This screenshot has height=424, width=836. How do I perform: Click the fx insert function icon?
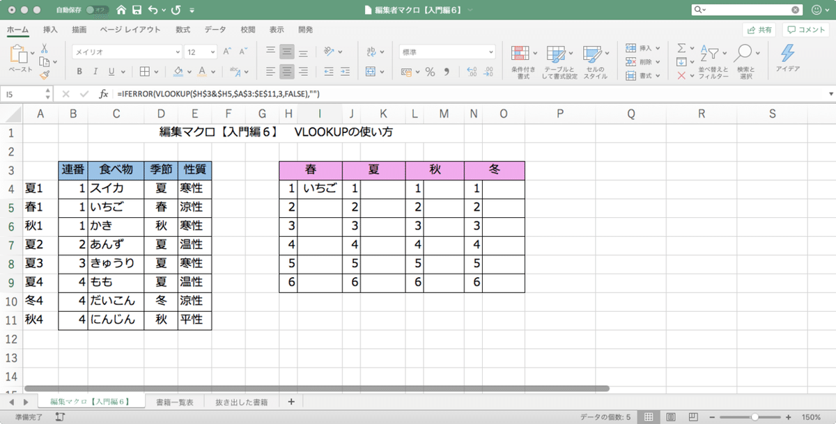point(103,93)
